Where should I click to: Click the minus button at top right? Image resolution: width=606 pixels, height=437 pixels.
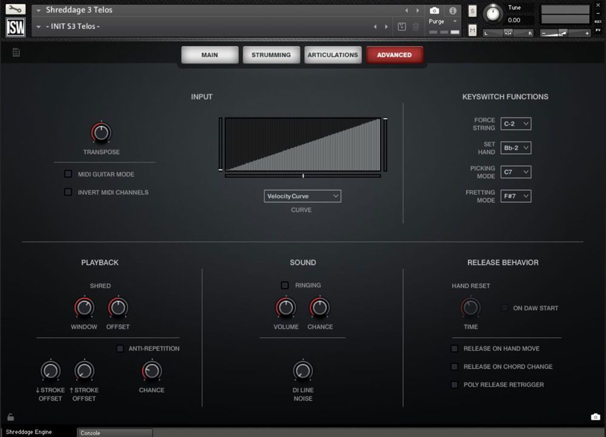point(598,13)
